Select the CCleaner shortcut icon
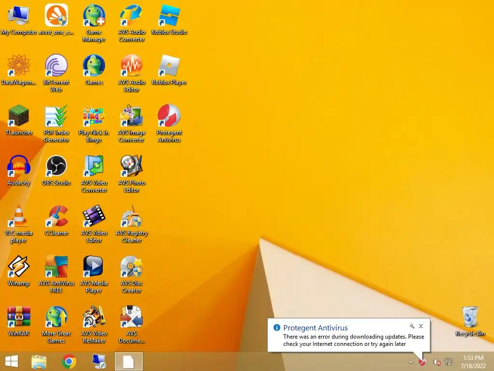Viewport: 494px width, 371px height. click(56, 220)
